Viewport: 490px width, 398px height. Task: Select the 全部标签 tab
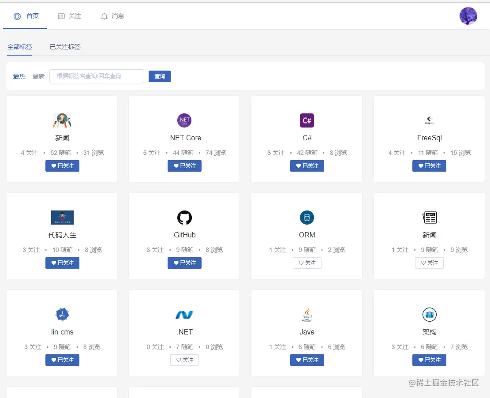(x=19, y=47)
